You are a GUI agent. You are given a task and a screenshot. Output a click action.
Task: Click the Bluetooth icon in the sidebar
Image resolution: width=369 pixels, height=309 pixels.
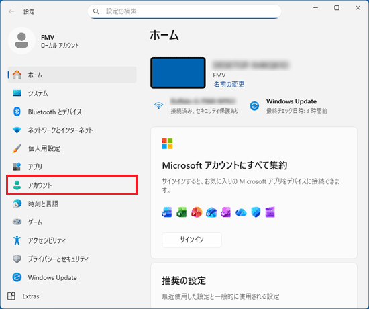[x=17, y=112]
